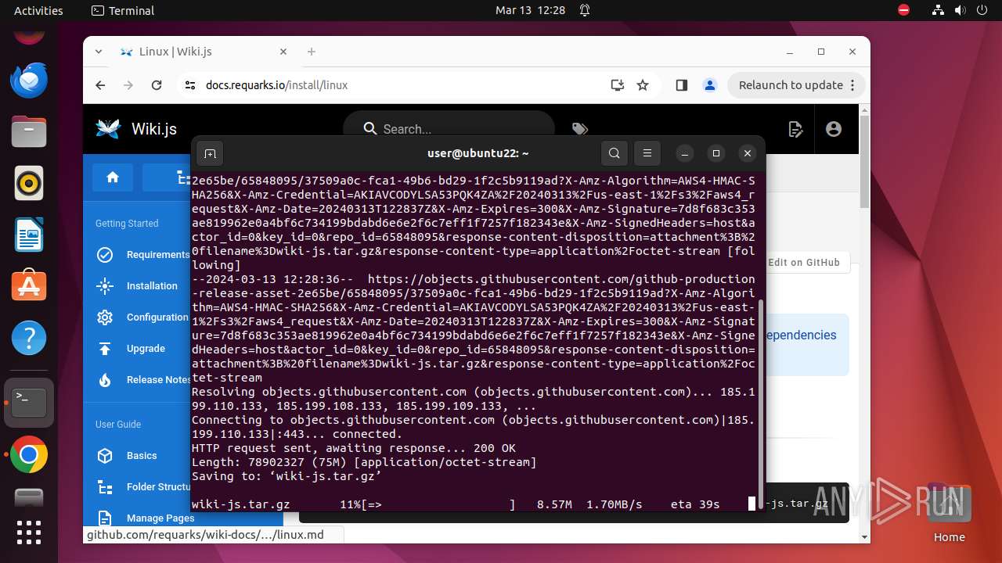This screenshot has height=563, width=1002.
Task: Click the install app icon in address bar
Action: point(618,85)
